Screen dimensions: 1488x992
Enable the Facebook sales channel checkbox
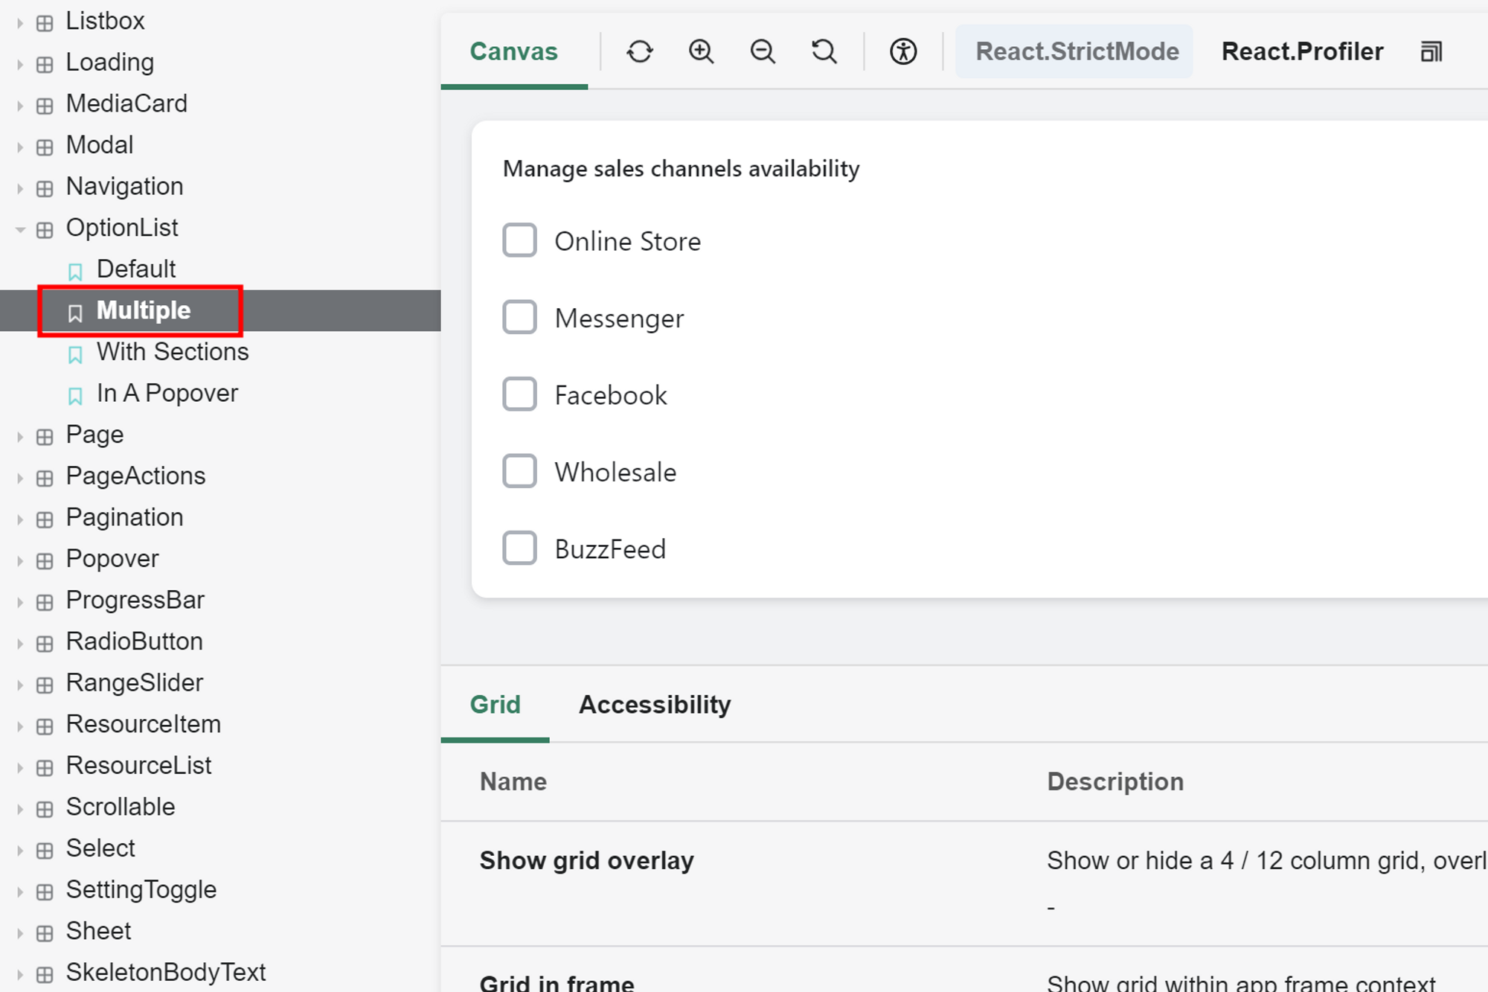coord(519,394)
